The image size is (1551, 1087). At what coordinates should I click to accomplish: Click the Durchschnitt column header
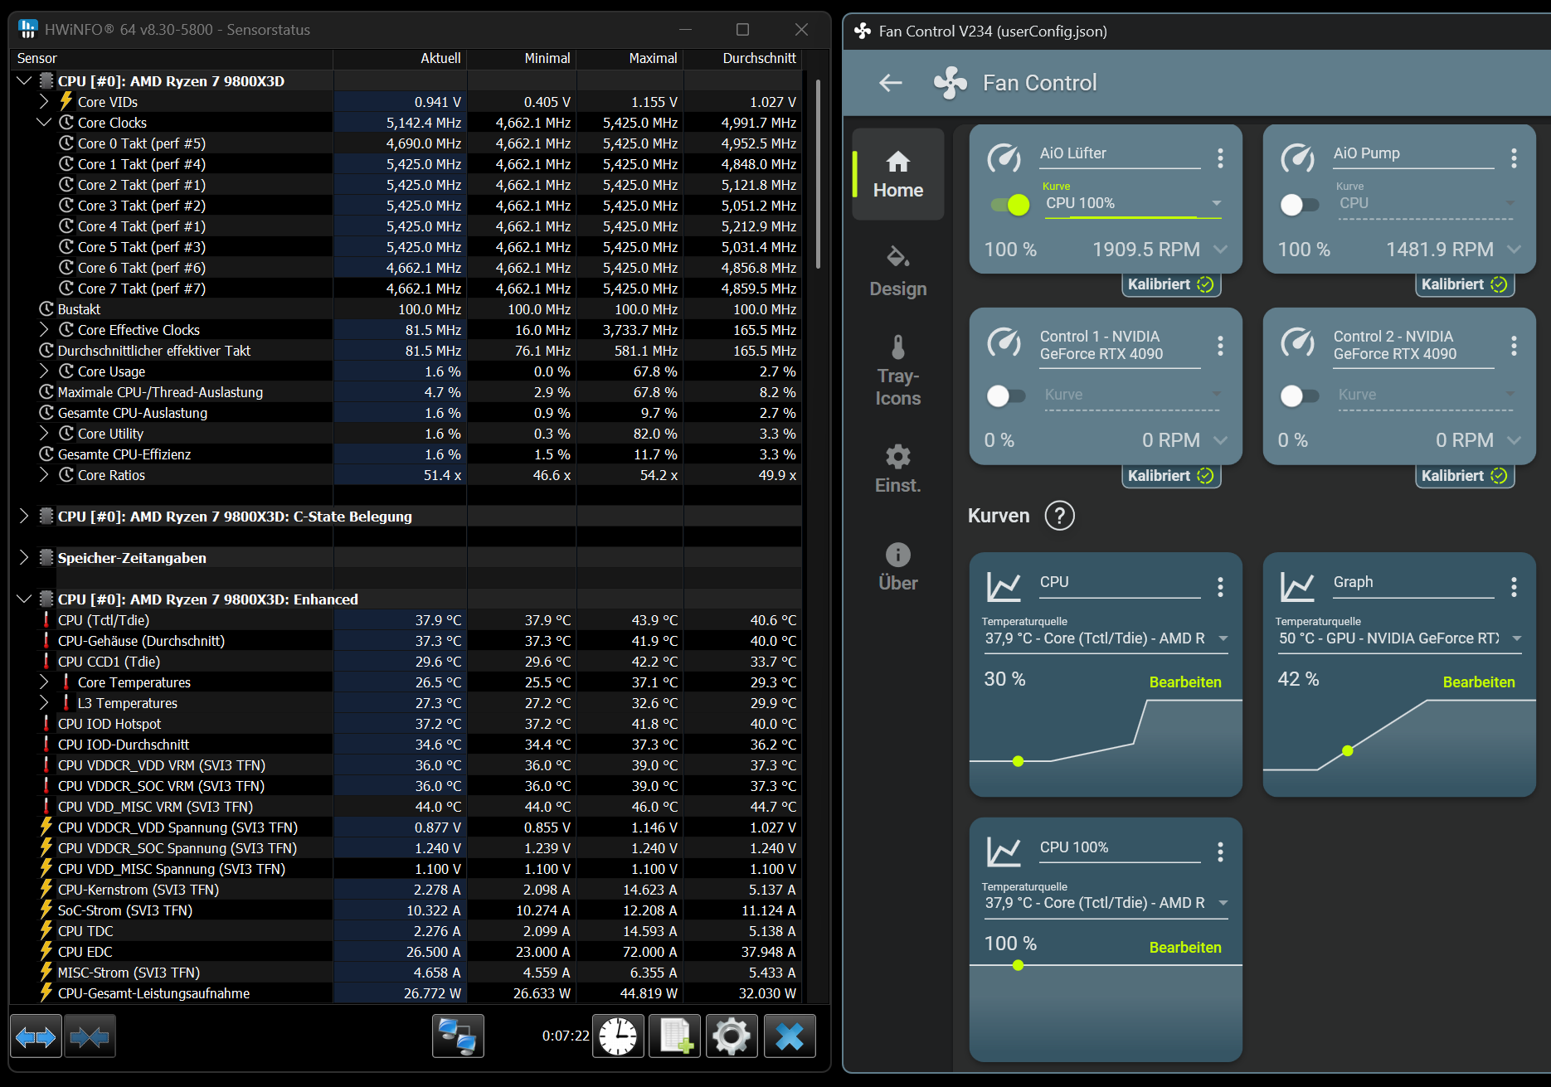[759, 58]
